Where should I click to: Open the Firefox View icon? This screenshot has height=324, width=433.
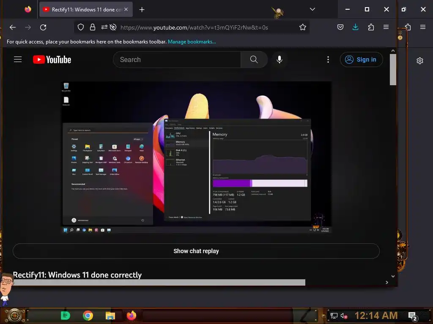pos(28,9)
